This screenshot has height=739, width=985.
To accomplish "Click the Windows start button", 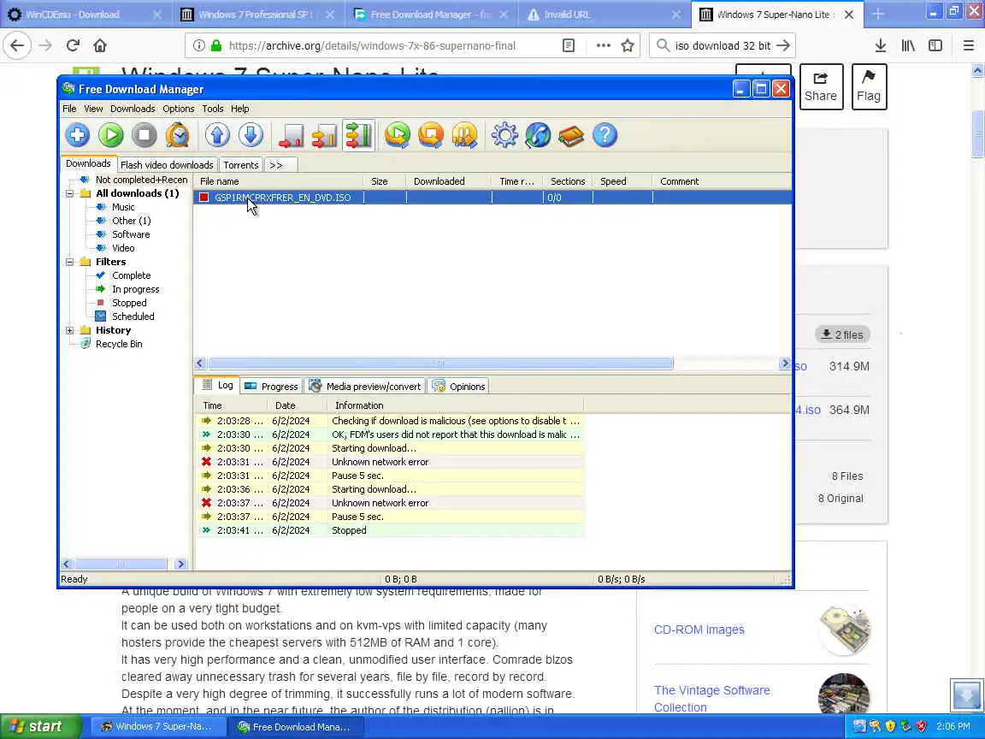I will tap(40, 726).
